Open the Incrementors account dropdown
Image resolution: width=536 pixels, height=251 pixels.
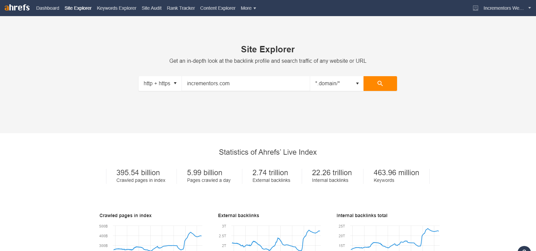coord(507,8)
